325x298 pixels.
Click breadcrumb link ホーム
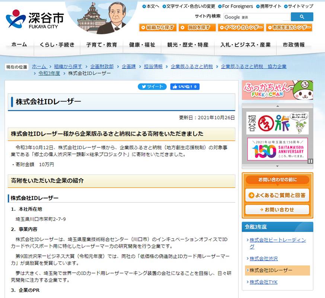coord(39,66)
